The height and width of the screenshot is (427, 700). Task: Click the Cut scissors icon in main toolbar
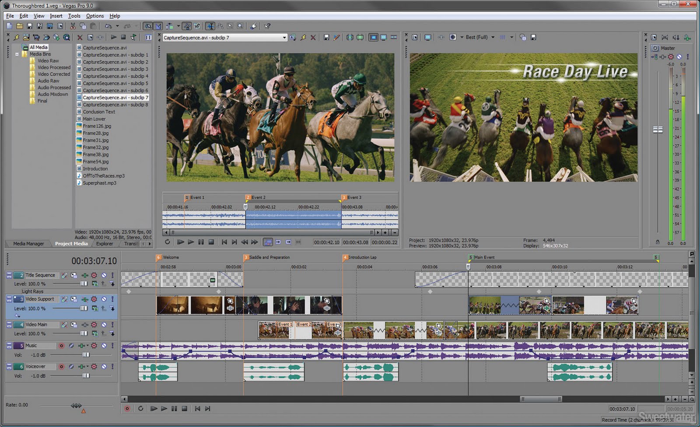click(x=73, y=26)
